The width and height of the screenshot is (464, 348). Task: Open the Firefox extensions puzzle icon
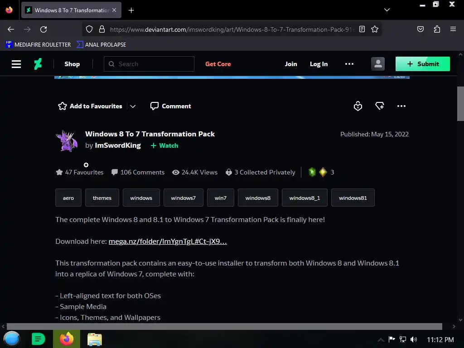(437, 29)
